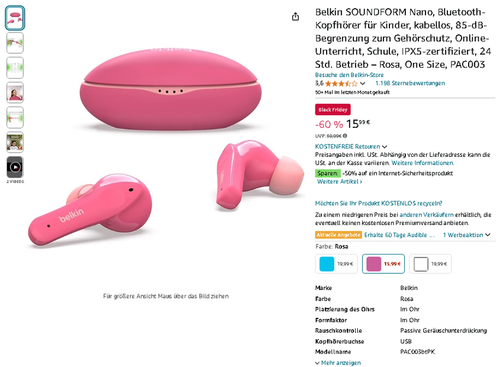Select the blue color option
503x367 pixels.
pos(336,264)
